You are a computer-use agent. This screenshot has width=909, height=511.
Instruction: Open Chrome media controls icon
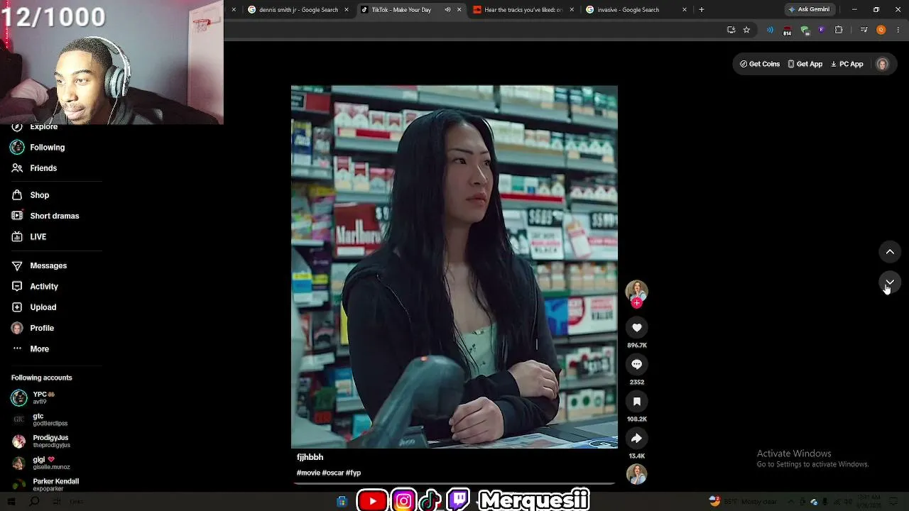click(x=864, y=30)
